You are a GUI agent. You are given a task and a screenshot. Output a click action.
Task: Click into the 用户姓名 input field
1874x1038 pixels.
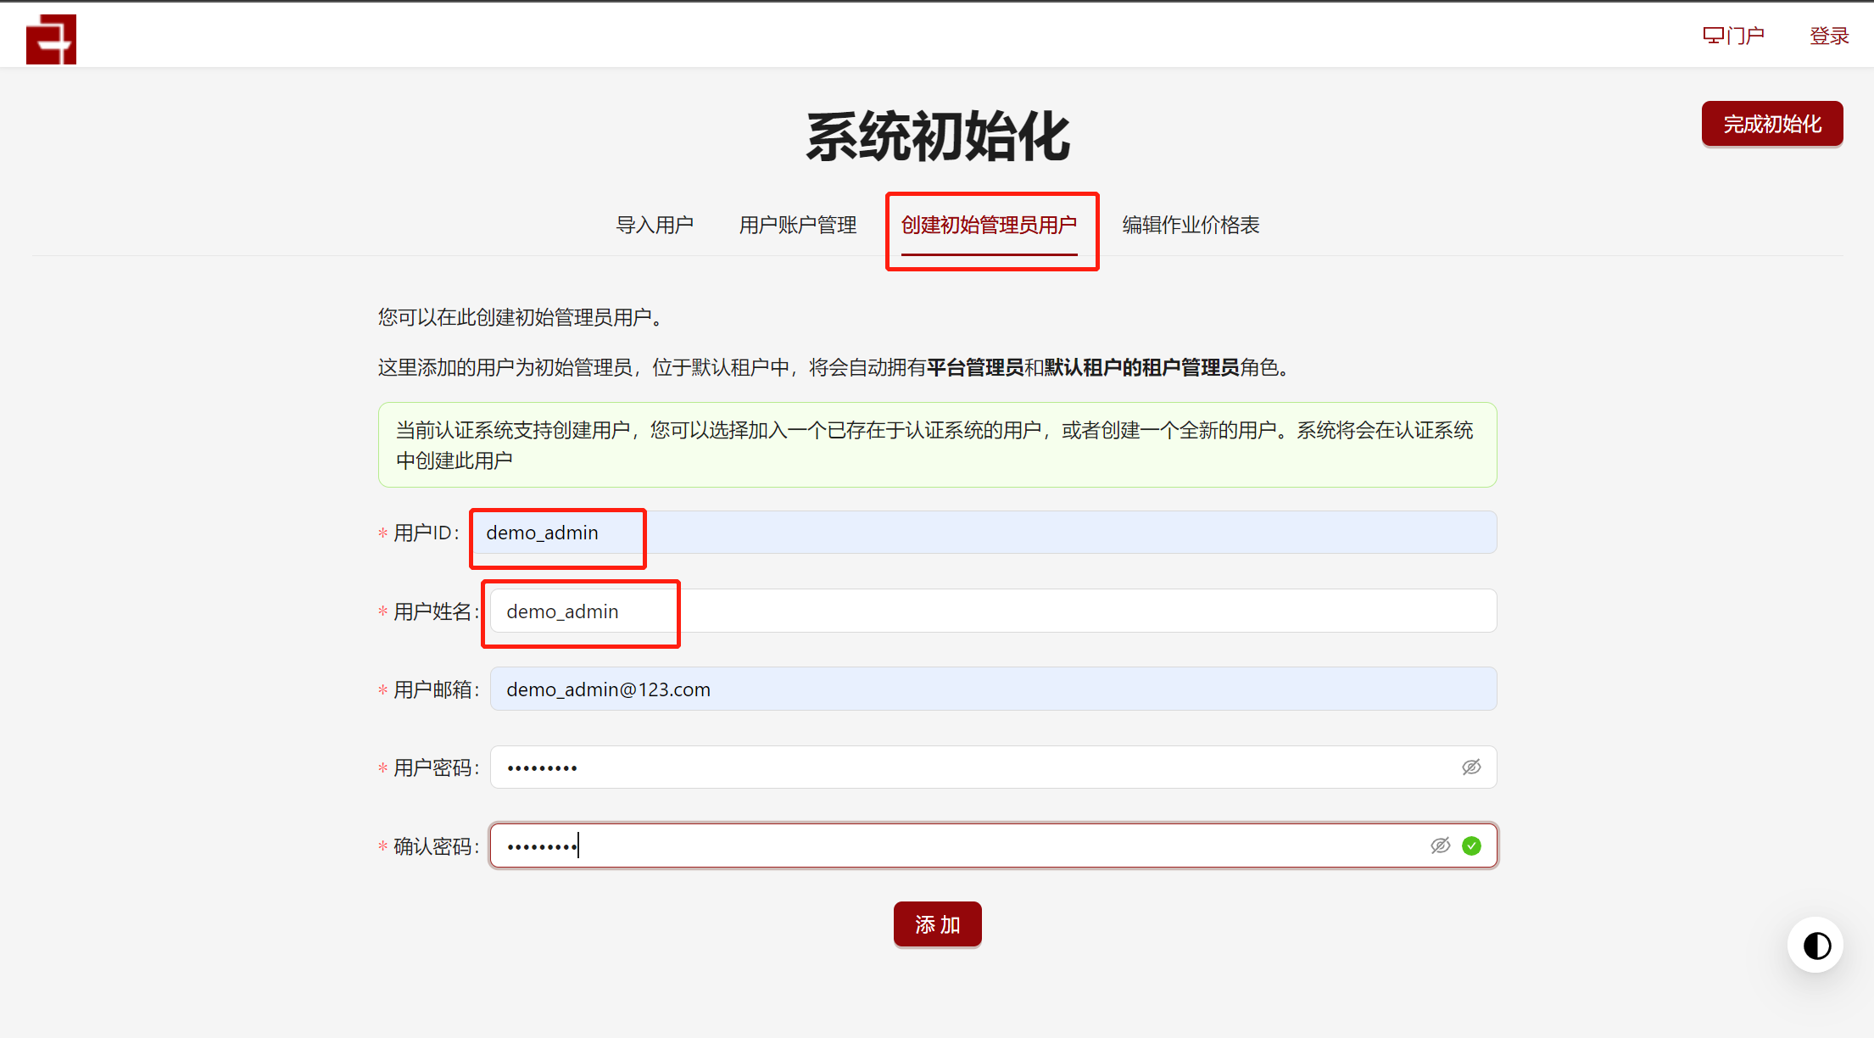pos(992,611)
